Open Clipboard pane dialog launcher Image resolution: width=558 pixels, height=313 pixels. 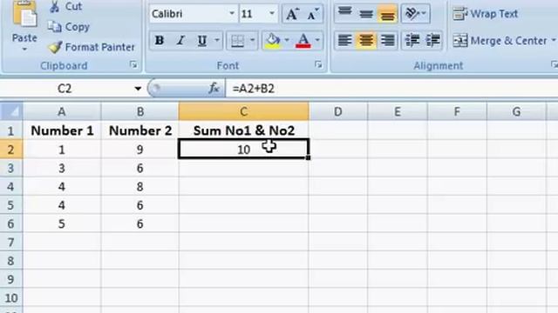tap(133, 64)
